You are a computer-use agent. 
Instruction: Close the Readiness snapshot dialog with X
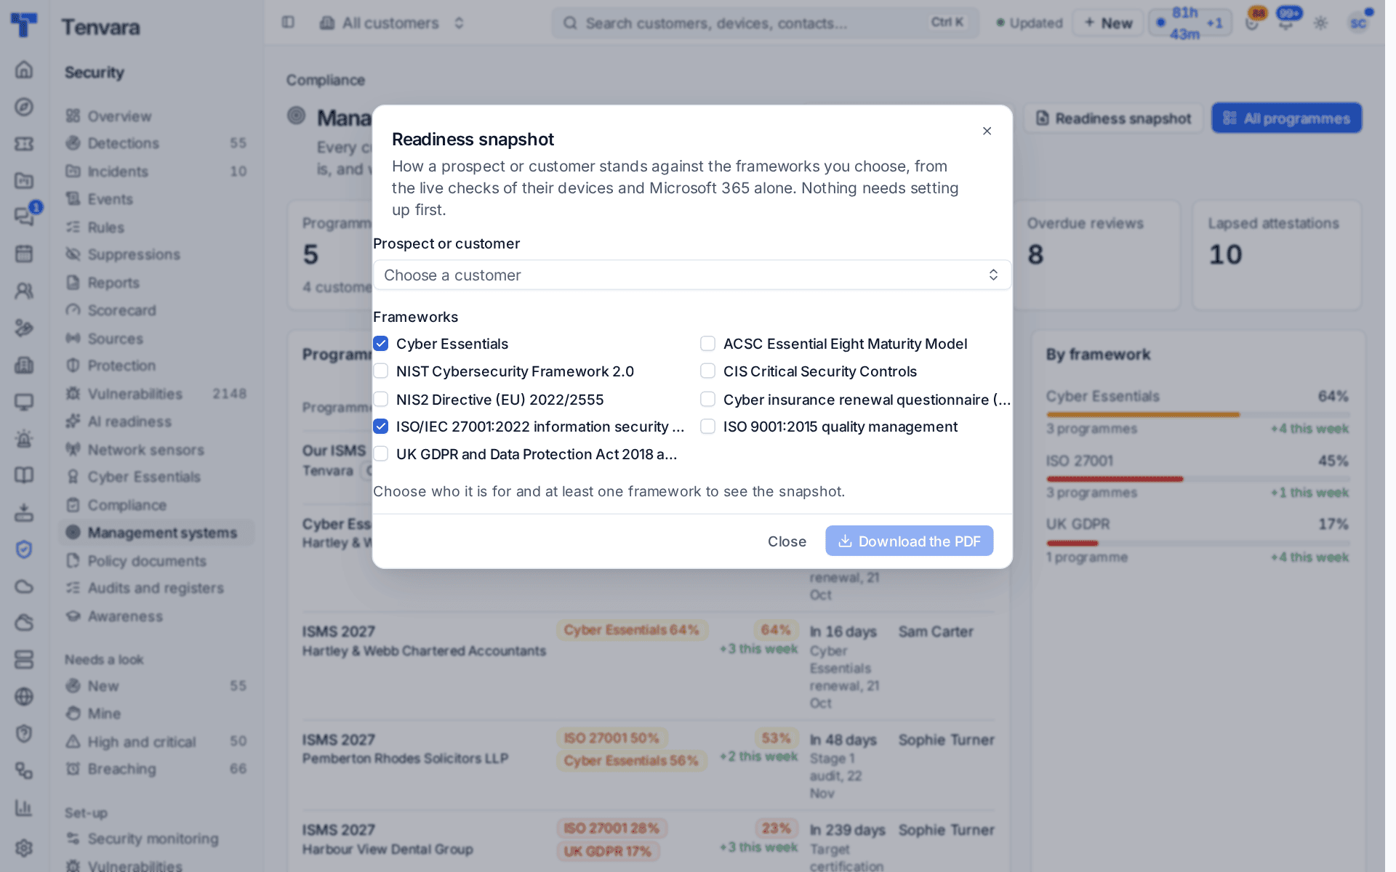tap(987, 131)
